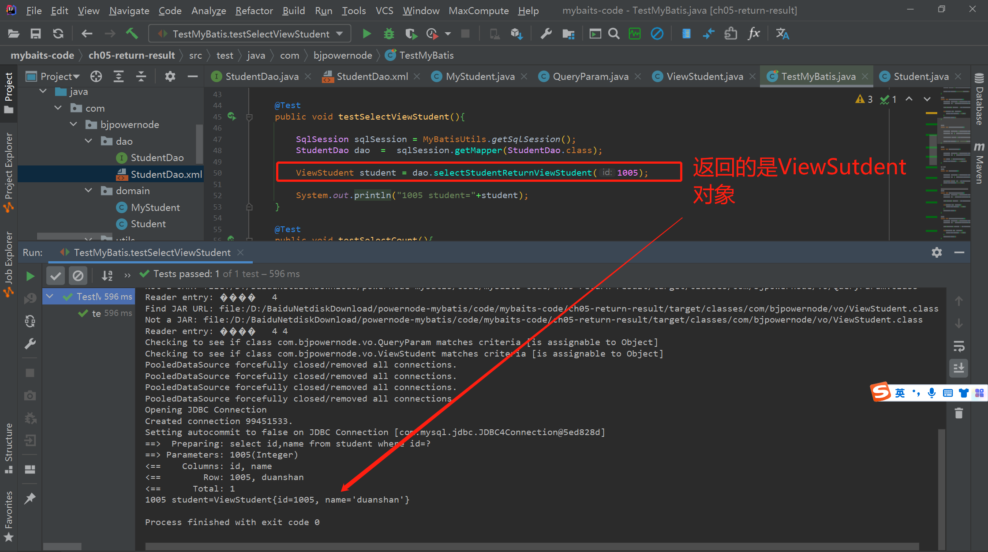Toggle soft-wrap in the console
The image size is (988, 552).
click(959, 346)
